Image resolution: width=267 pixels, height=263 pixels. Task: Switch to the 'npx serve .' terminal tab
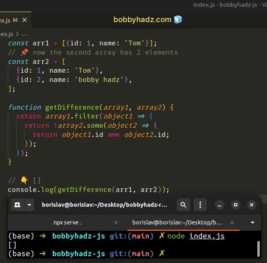[x=67, y=222]
